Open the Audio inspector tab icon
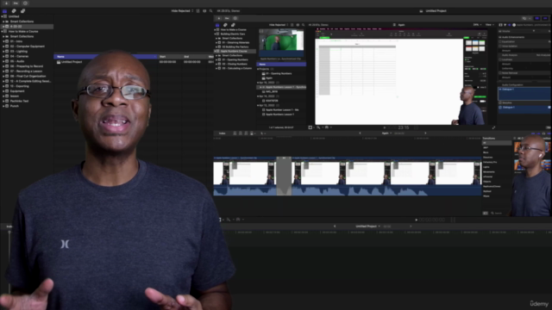Screen dimensions: 552x310 point(510,25)
